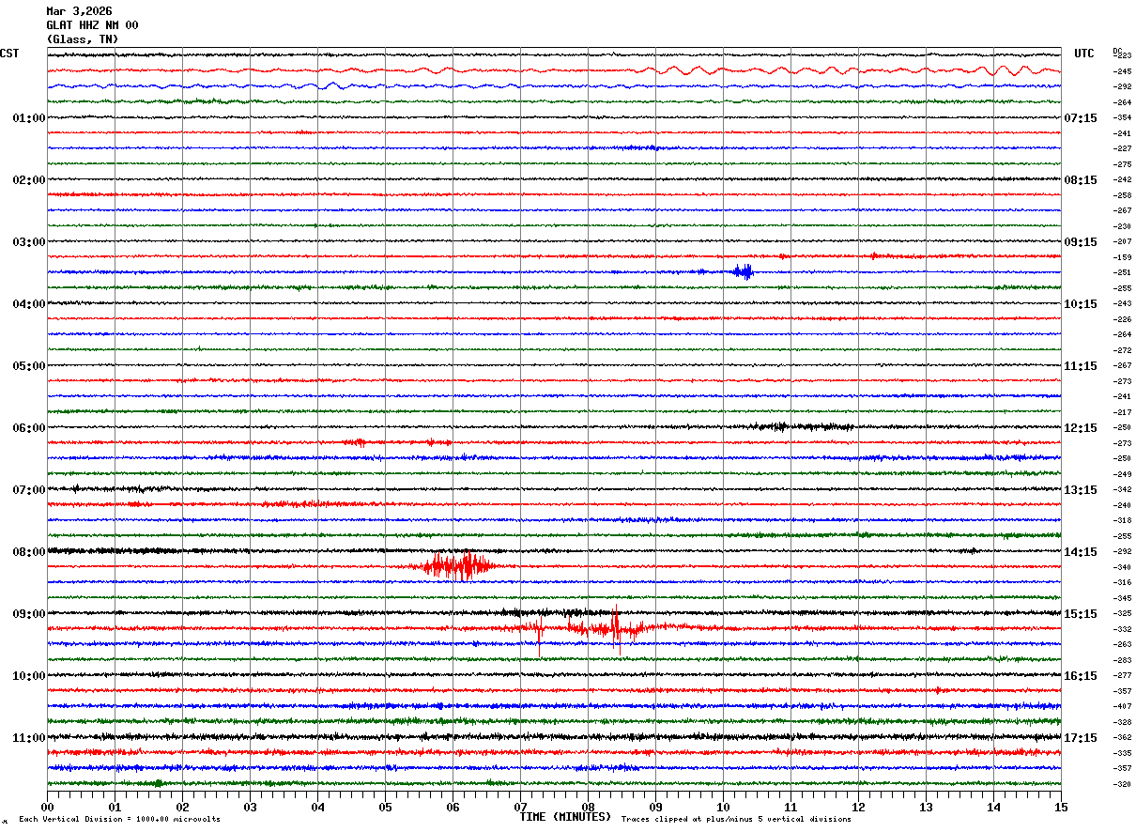This screenshot has width=1136, height=832.
Task: Click the (Glass, TN) location label
Action: click(x=83, y=39)
